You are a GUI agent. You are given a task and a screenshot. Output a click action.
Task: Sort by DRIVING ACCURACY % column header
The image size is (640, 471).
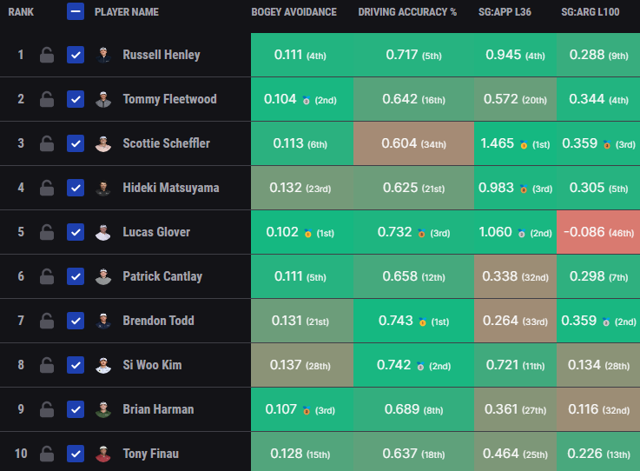pos(407,12)
